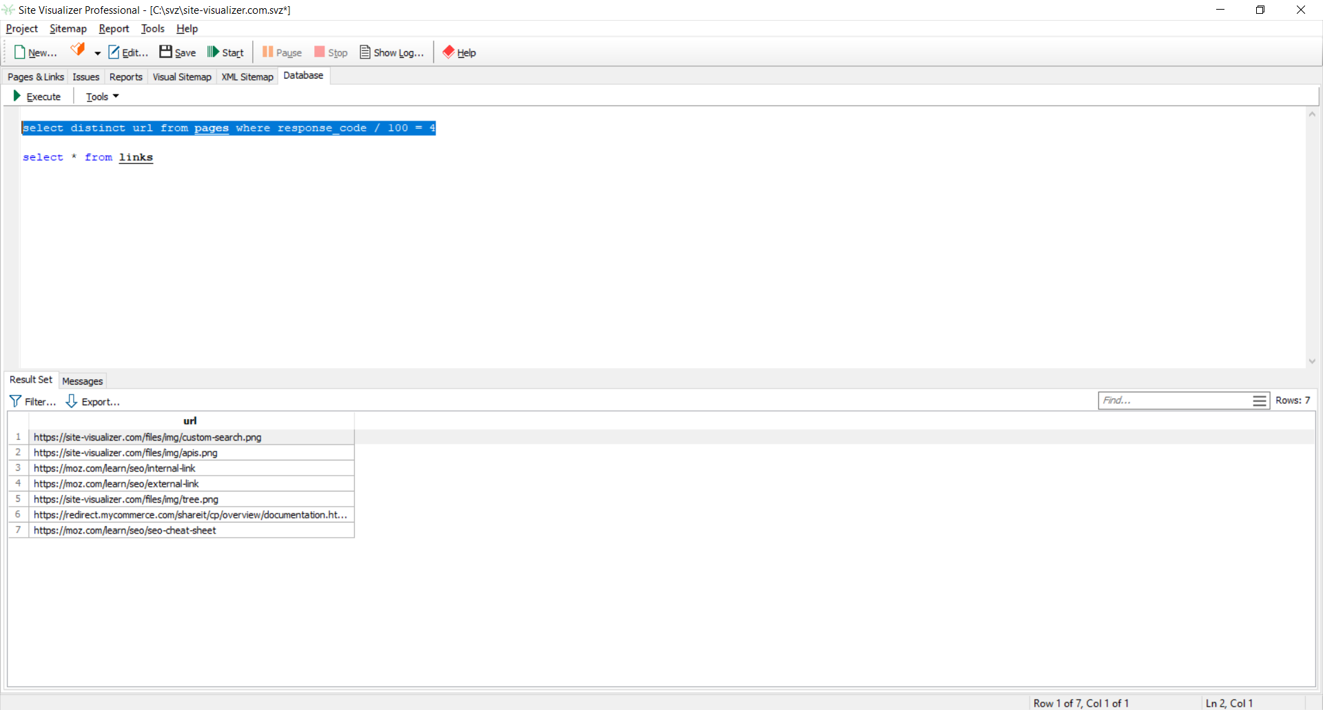Expand the arrow next to the tag icon
Screen dimensions: 1323x710
pos(97,53)
